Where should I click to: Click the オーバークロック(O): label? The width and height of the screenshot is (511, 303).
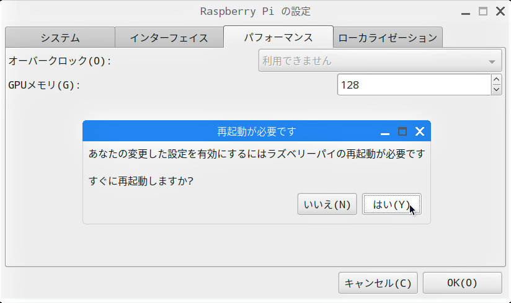[x=60, y=61]
